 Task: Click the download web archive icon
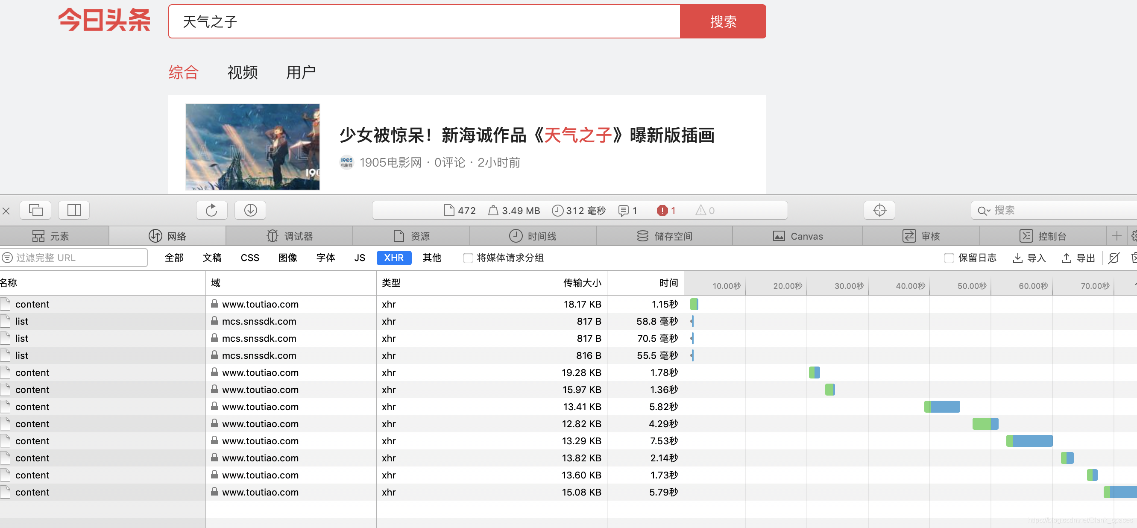click(250, 210)
